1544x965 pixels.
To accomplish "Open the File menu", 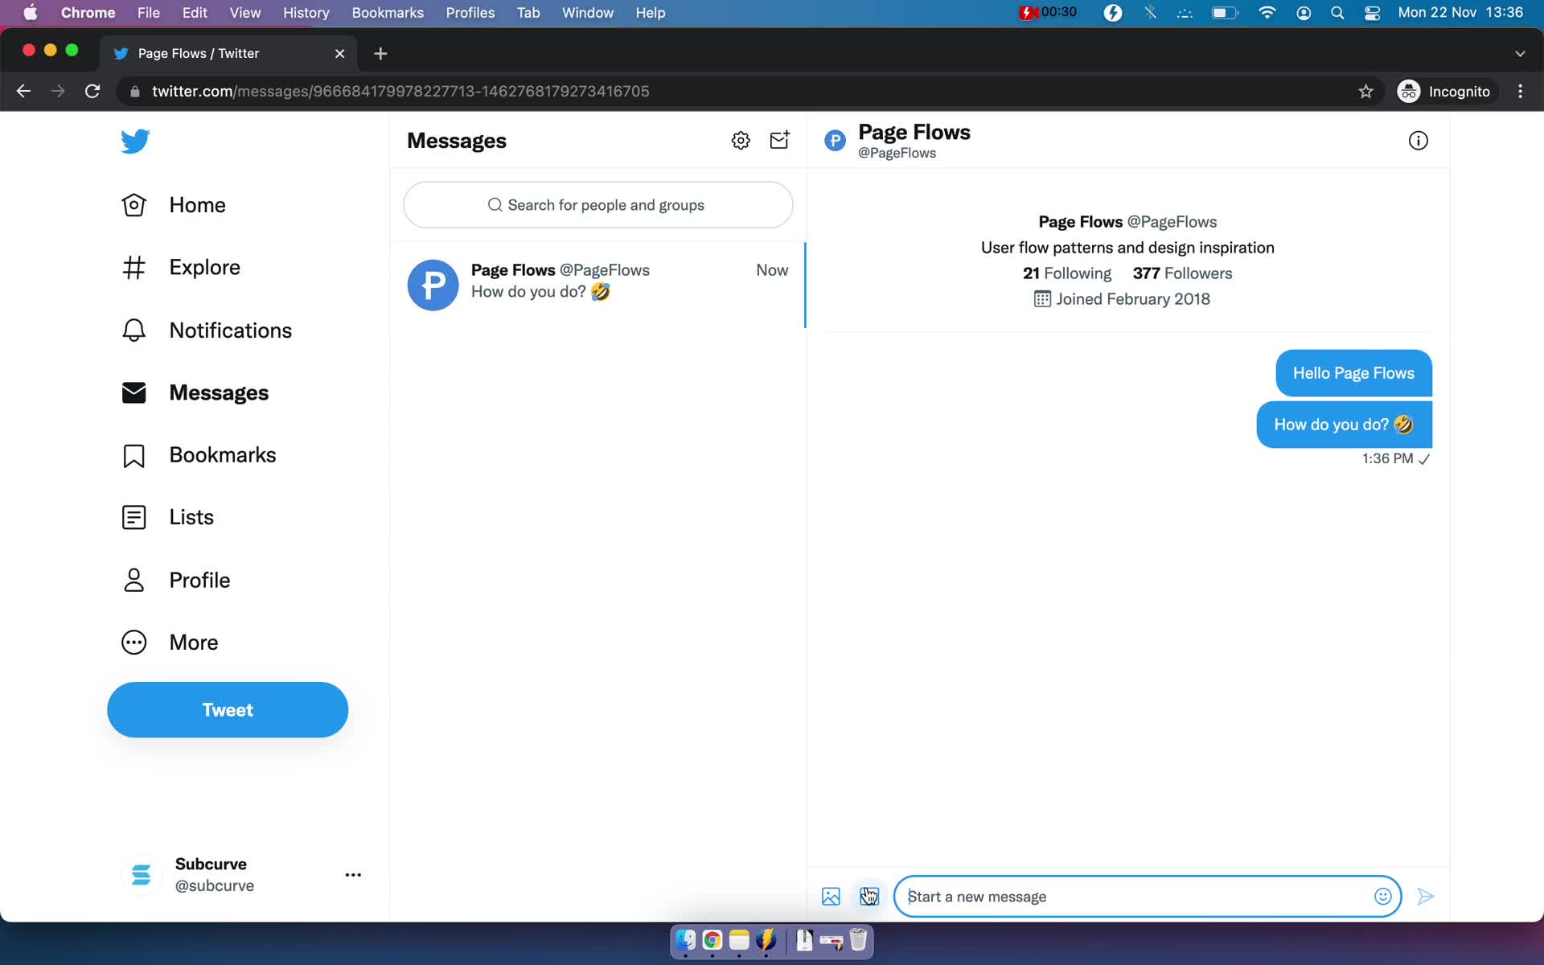I will (148, 13).
